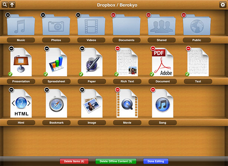Screen dimensions: 228x166
Task: Open the Adobe PDF Document icon
Action: (x=163, y=62)
